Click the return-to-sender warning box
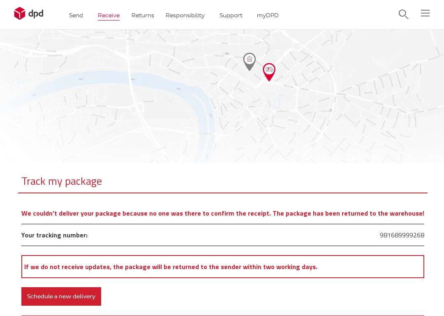The width and height of the screenshot is (444, 316). (x=222, y=267)
